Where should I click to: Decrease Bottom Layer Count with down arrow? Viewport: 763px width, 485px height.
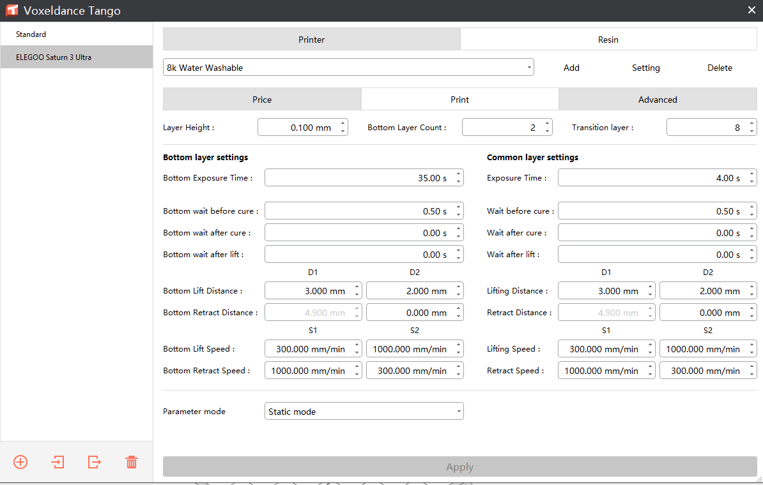tap(548, 131)
